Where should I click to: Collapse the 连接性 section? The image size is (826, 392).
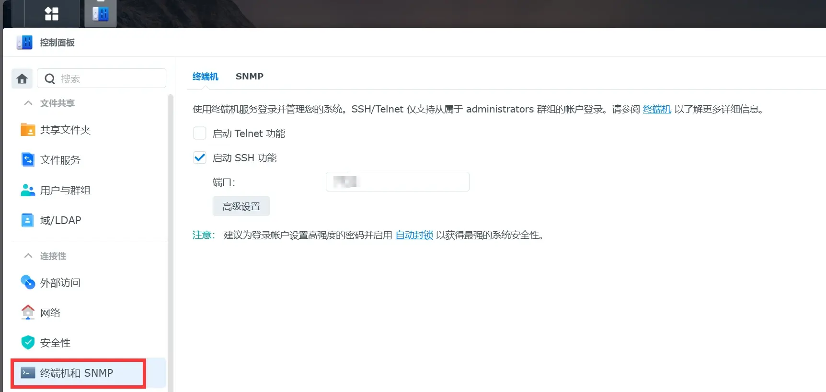(28, 256)
